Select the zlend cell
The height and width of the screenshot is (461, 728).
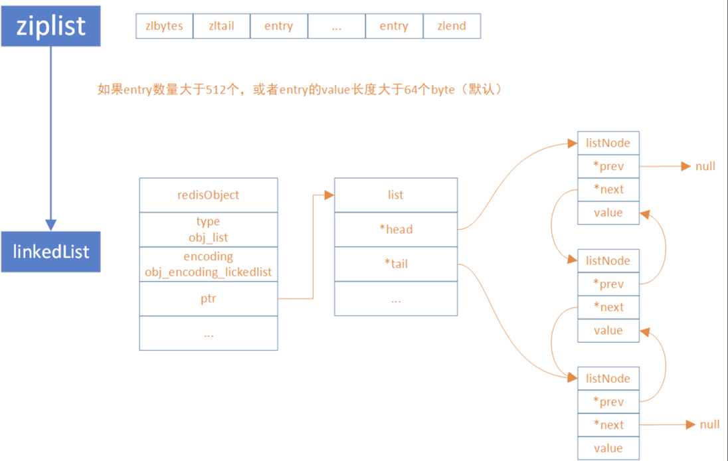[451, 27]
